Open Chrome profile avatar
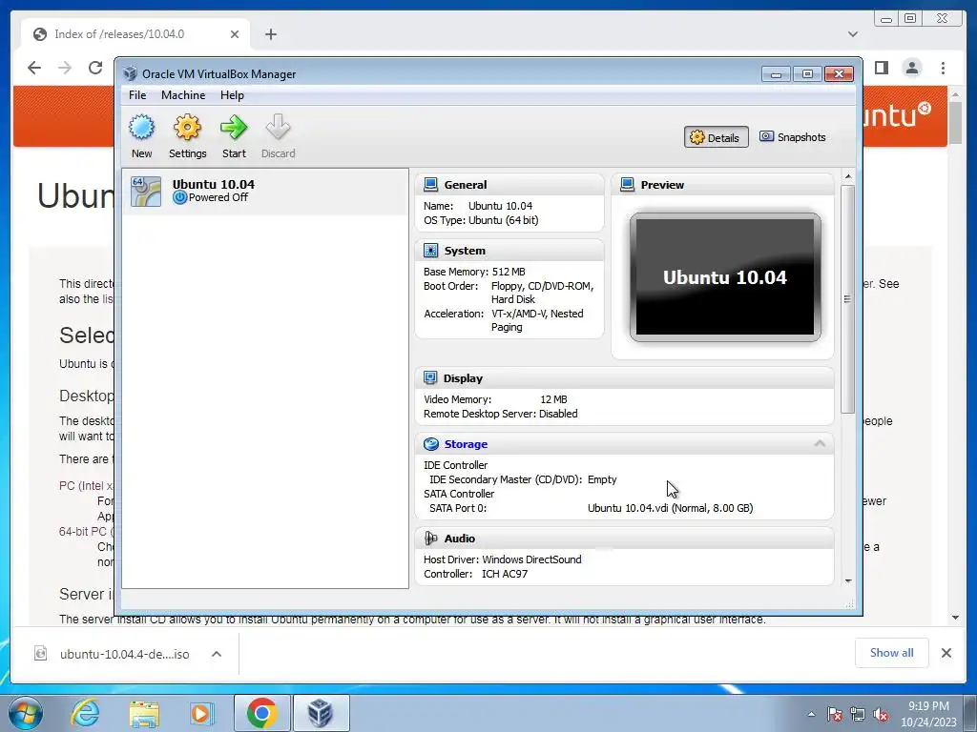The image size is (977, 732). pyautogui.click(x=912, y=68)
